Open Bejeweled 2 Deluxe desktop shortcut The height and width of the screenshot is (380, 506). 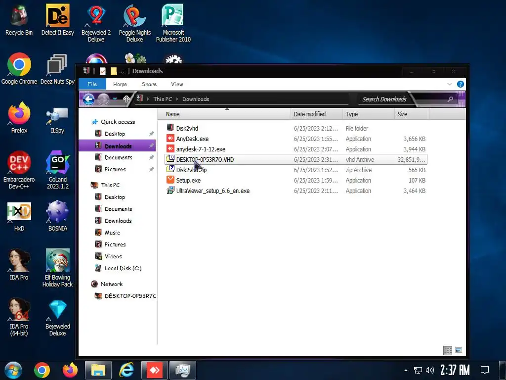pyautogui.click(x=96, y=23)
